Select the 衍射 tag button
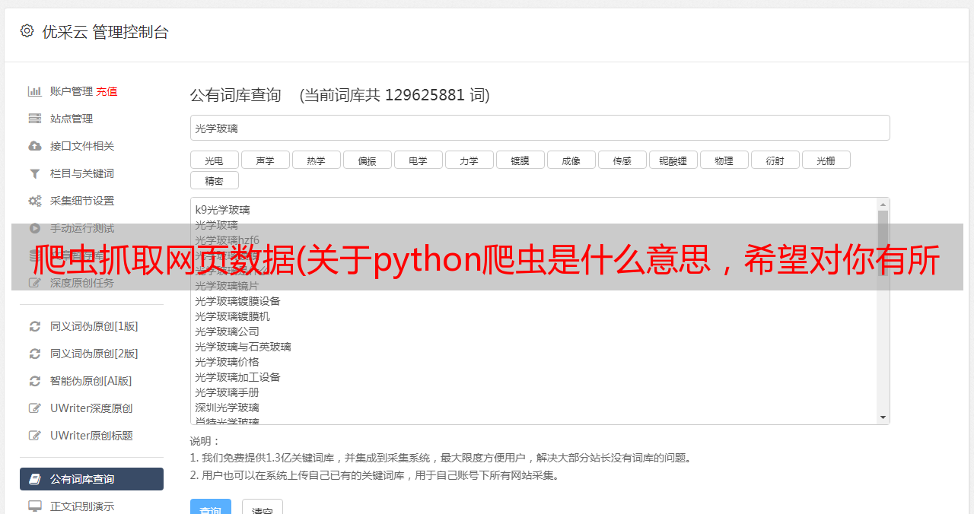This screenshot has height=514, width=974. pos(775,160)
